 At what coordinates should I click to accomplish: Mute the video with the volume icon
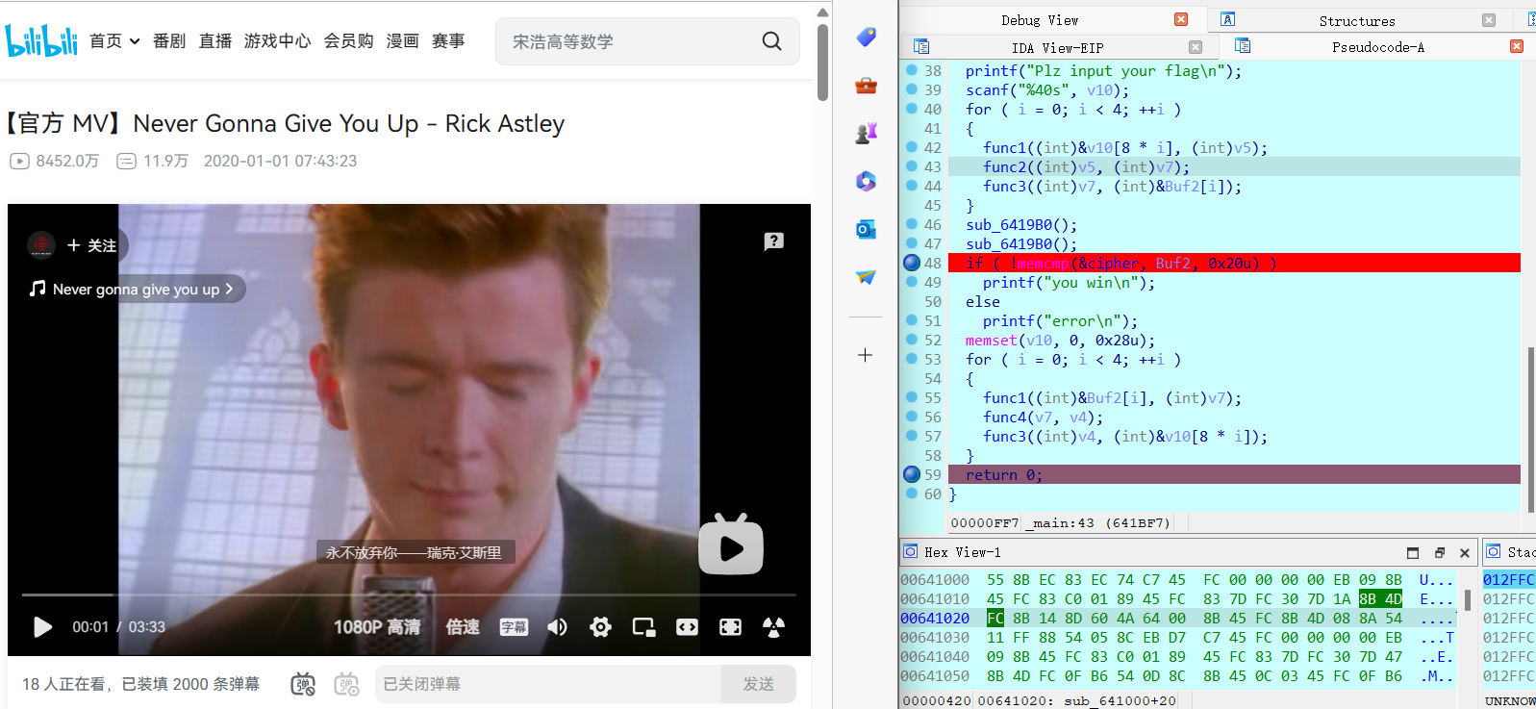click(x=558, y=627)
